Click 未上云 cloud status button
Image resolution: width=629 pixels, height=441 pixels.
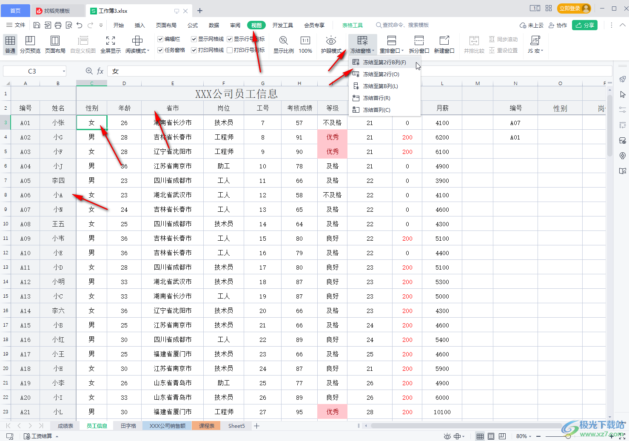tap(532, 25)
